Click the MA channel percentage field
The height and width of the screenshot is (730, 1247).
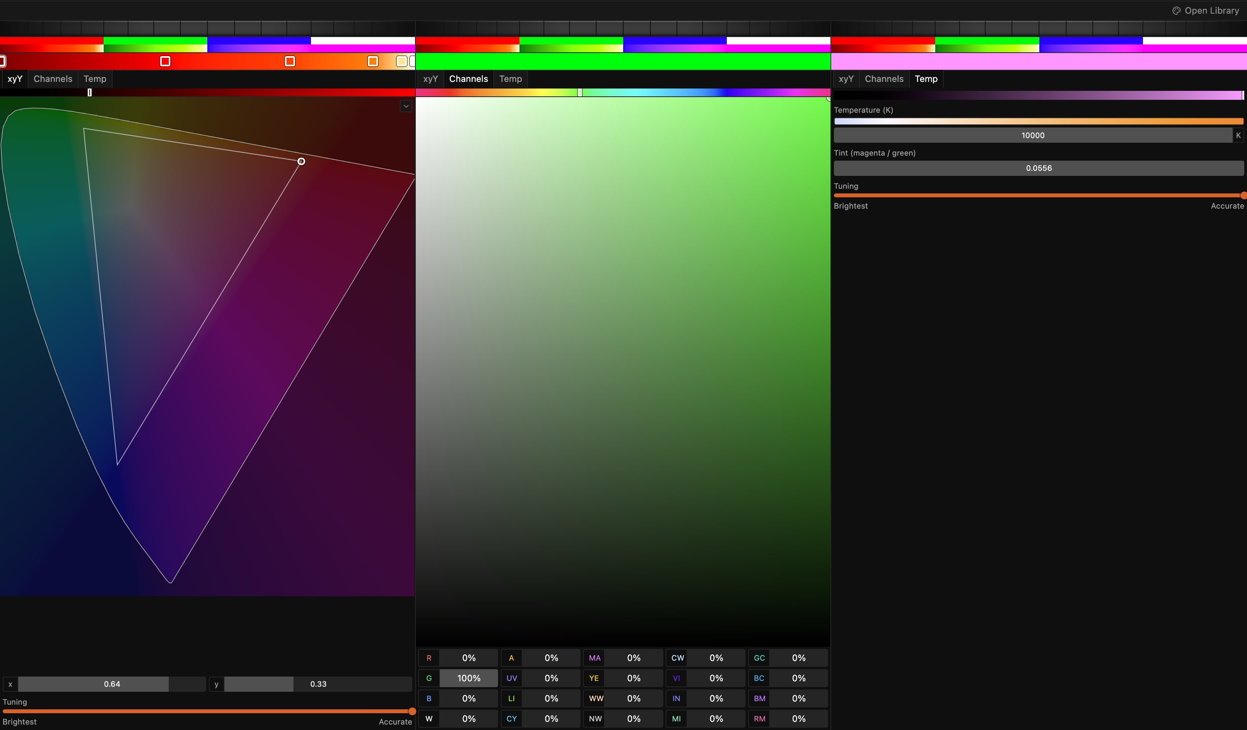click(634, 658)
